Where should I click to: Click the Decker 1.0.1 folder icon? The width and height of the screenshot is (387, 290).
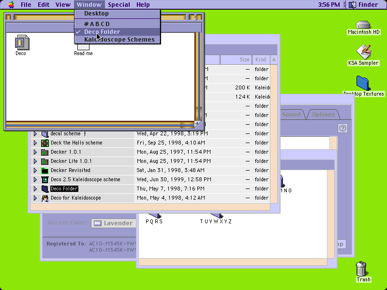coord(45,152)
